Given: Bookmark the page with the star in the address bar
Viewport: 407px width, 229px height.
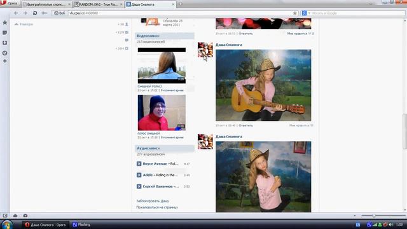Looking at the screenshot, I should pyautogui.click(x=295, y=13).
